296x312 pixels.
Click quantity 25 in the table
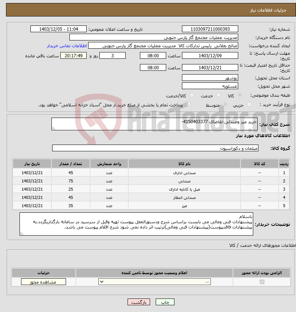coord(71,189)
